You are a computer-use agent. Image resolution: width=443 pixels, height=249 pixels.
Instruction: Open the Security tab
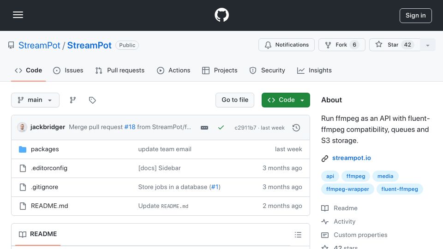coord(267,70)
